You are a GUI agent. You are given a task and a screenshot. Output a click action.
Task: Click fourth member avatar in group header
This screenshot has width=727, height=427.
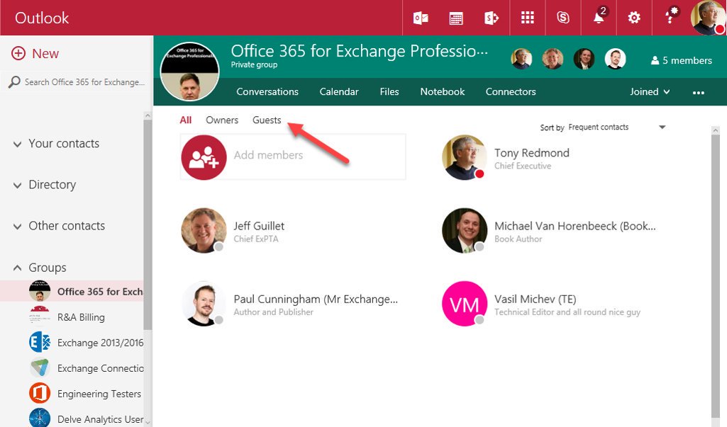pos(615,59)
